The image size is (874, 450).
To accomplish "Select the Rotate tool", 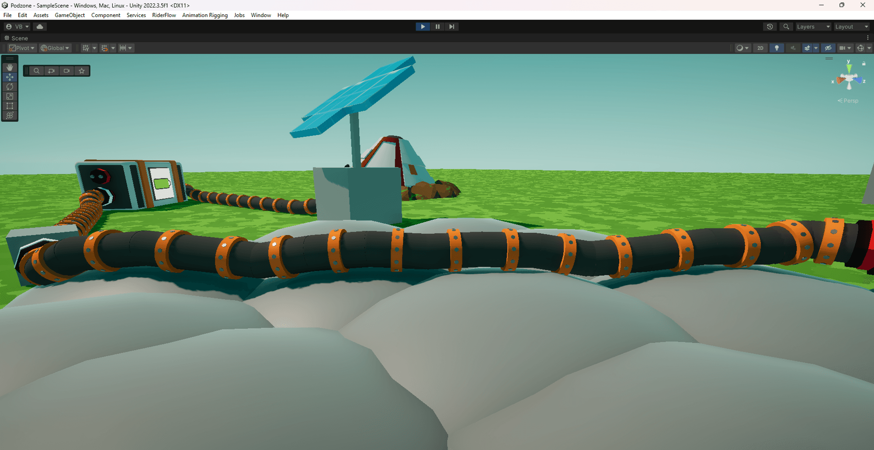I will pyautogui.click(x=10, y=87).
